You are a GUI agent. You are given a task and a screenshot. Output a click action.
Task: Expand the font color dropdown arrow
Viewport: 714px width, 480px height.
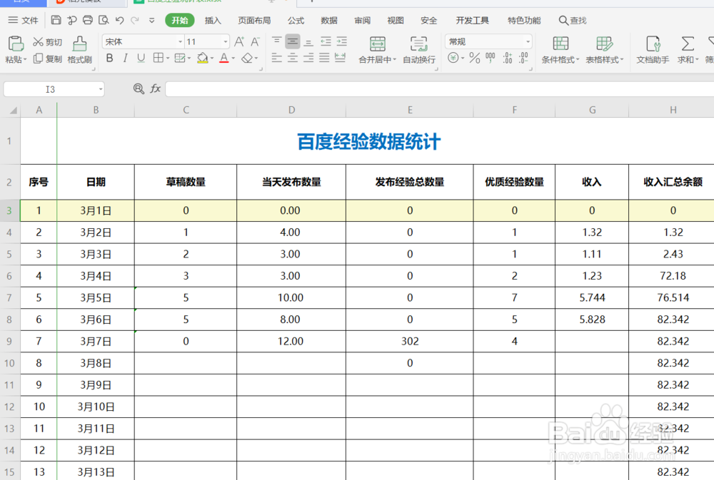coord(233,58)
